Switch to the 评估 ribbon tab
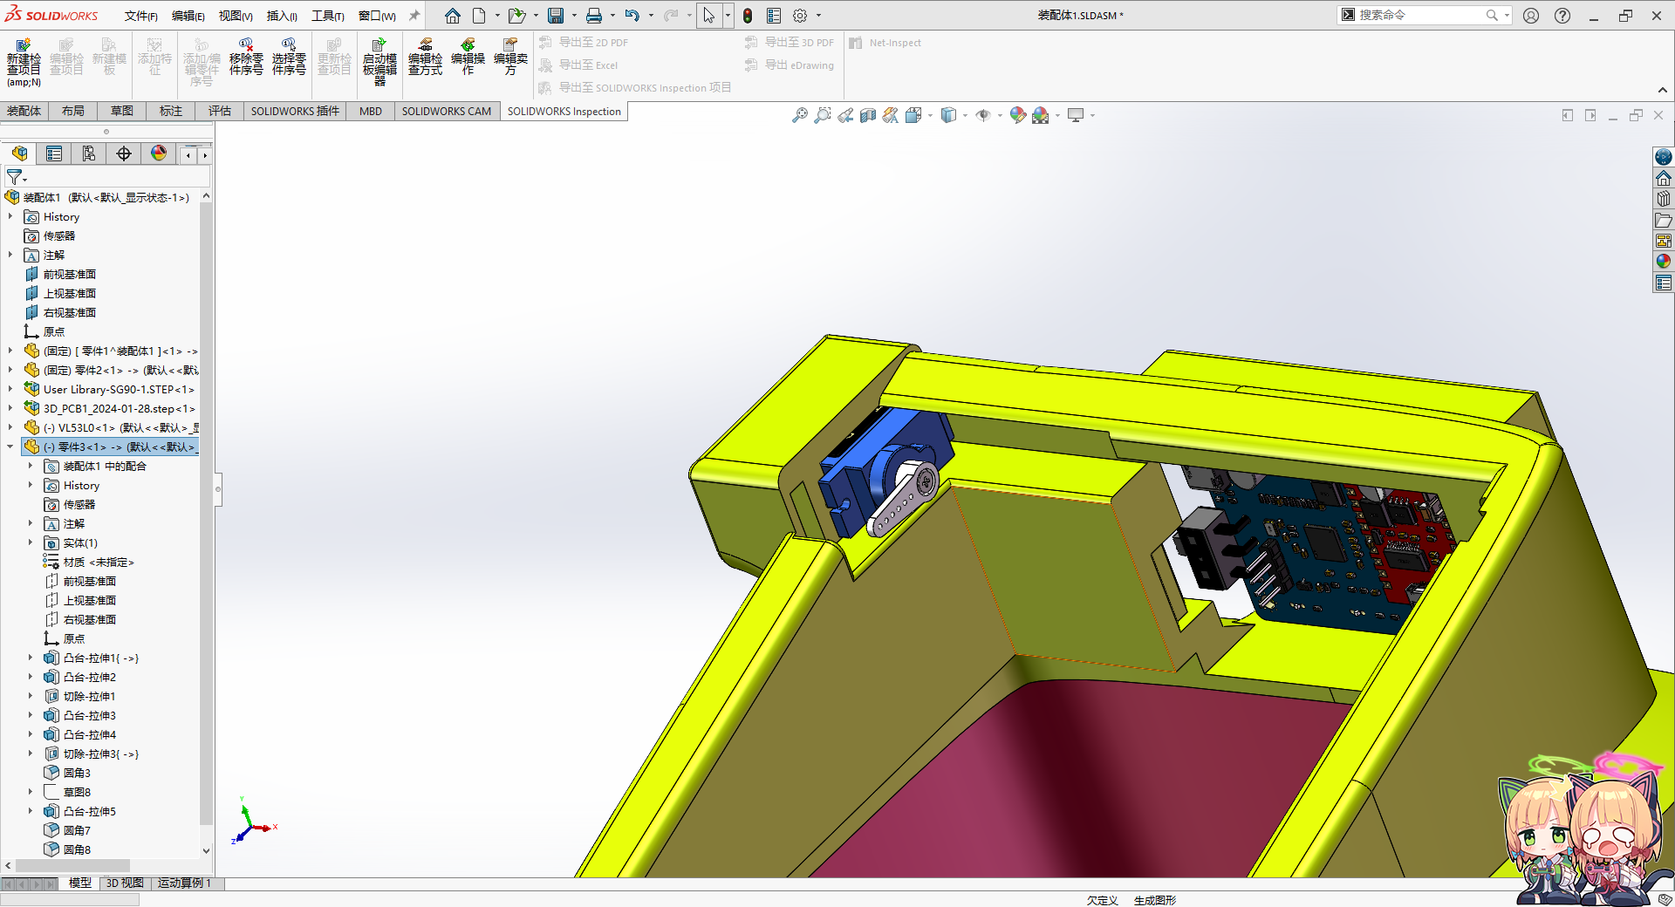This screenshot has width=1675, height=907. click(220, 111)
